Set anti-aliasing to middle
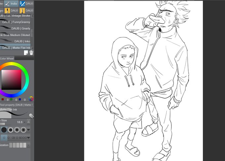 point(17,130)
